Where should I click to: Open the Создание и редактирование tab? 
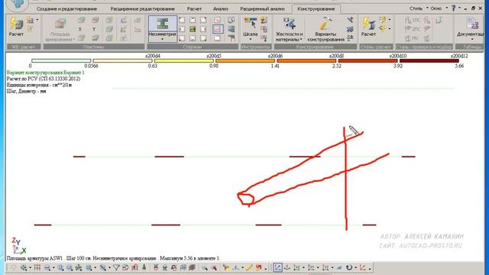[66, 8]
